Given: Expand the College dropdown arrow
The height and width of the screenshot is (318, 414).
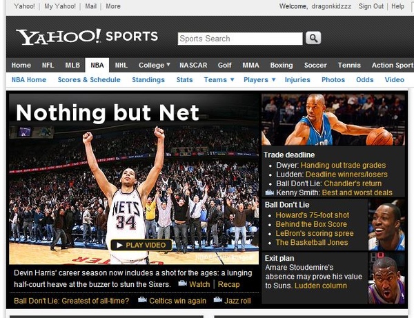Looking at the screenshot, I should click(x=168, y=65).
